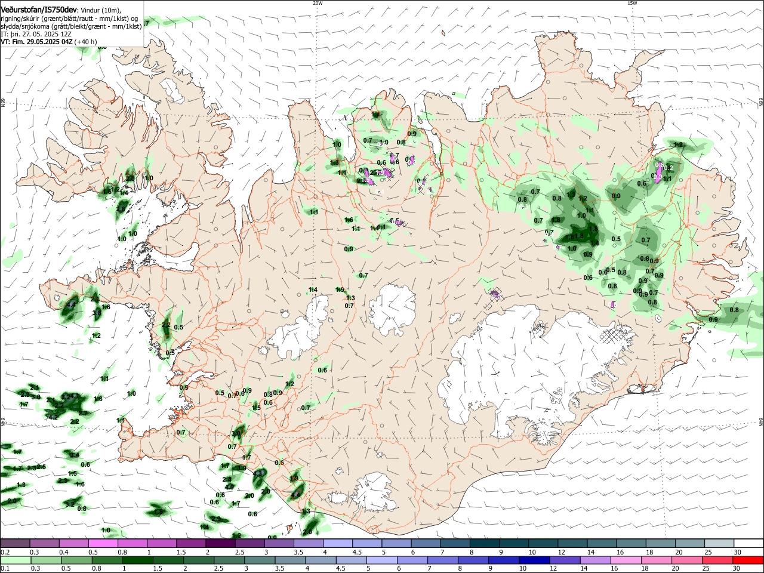Click the 15W longitude label
Screen dimensions: 764x573
pos(632,3)
